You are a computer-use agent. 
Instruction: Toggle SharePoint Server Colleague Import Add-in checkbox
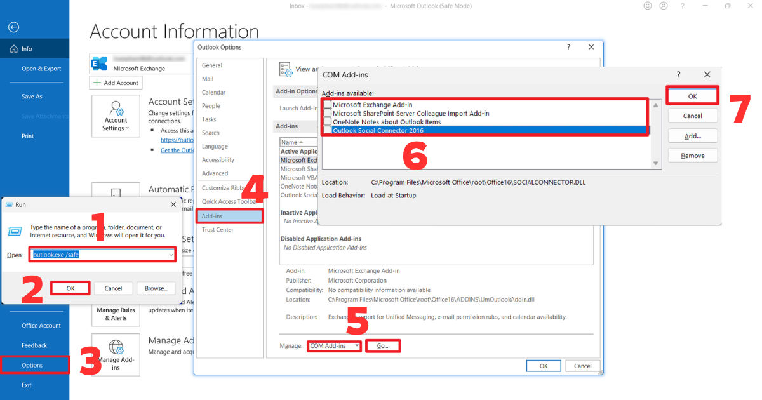pos(327,113)
